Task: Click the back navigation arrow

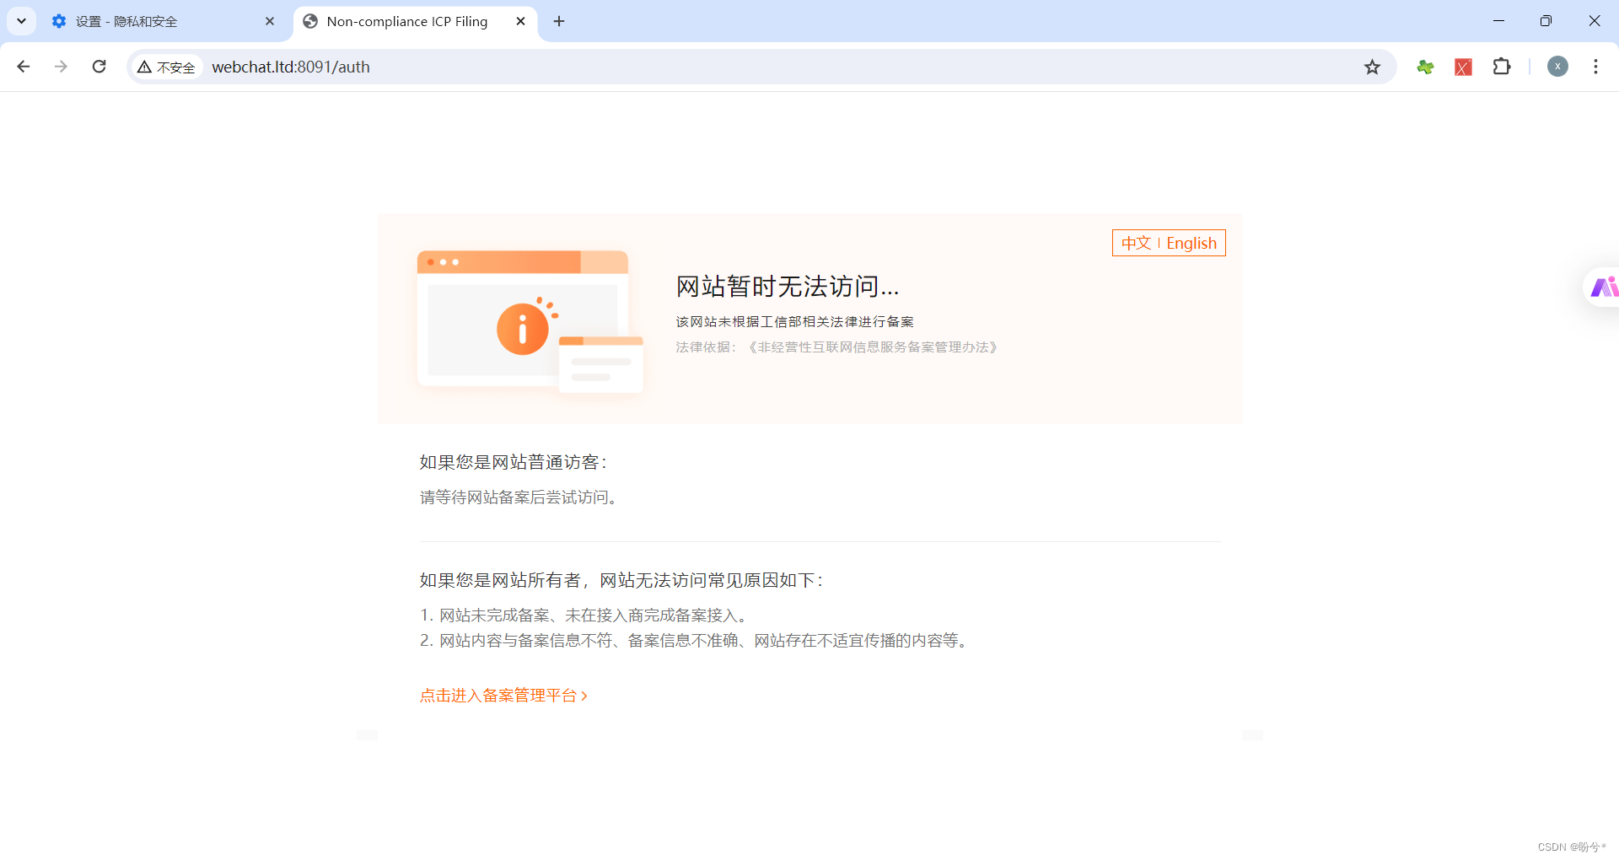Action: click(23, 67)
